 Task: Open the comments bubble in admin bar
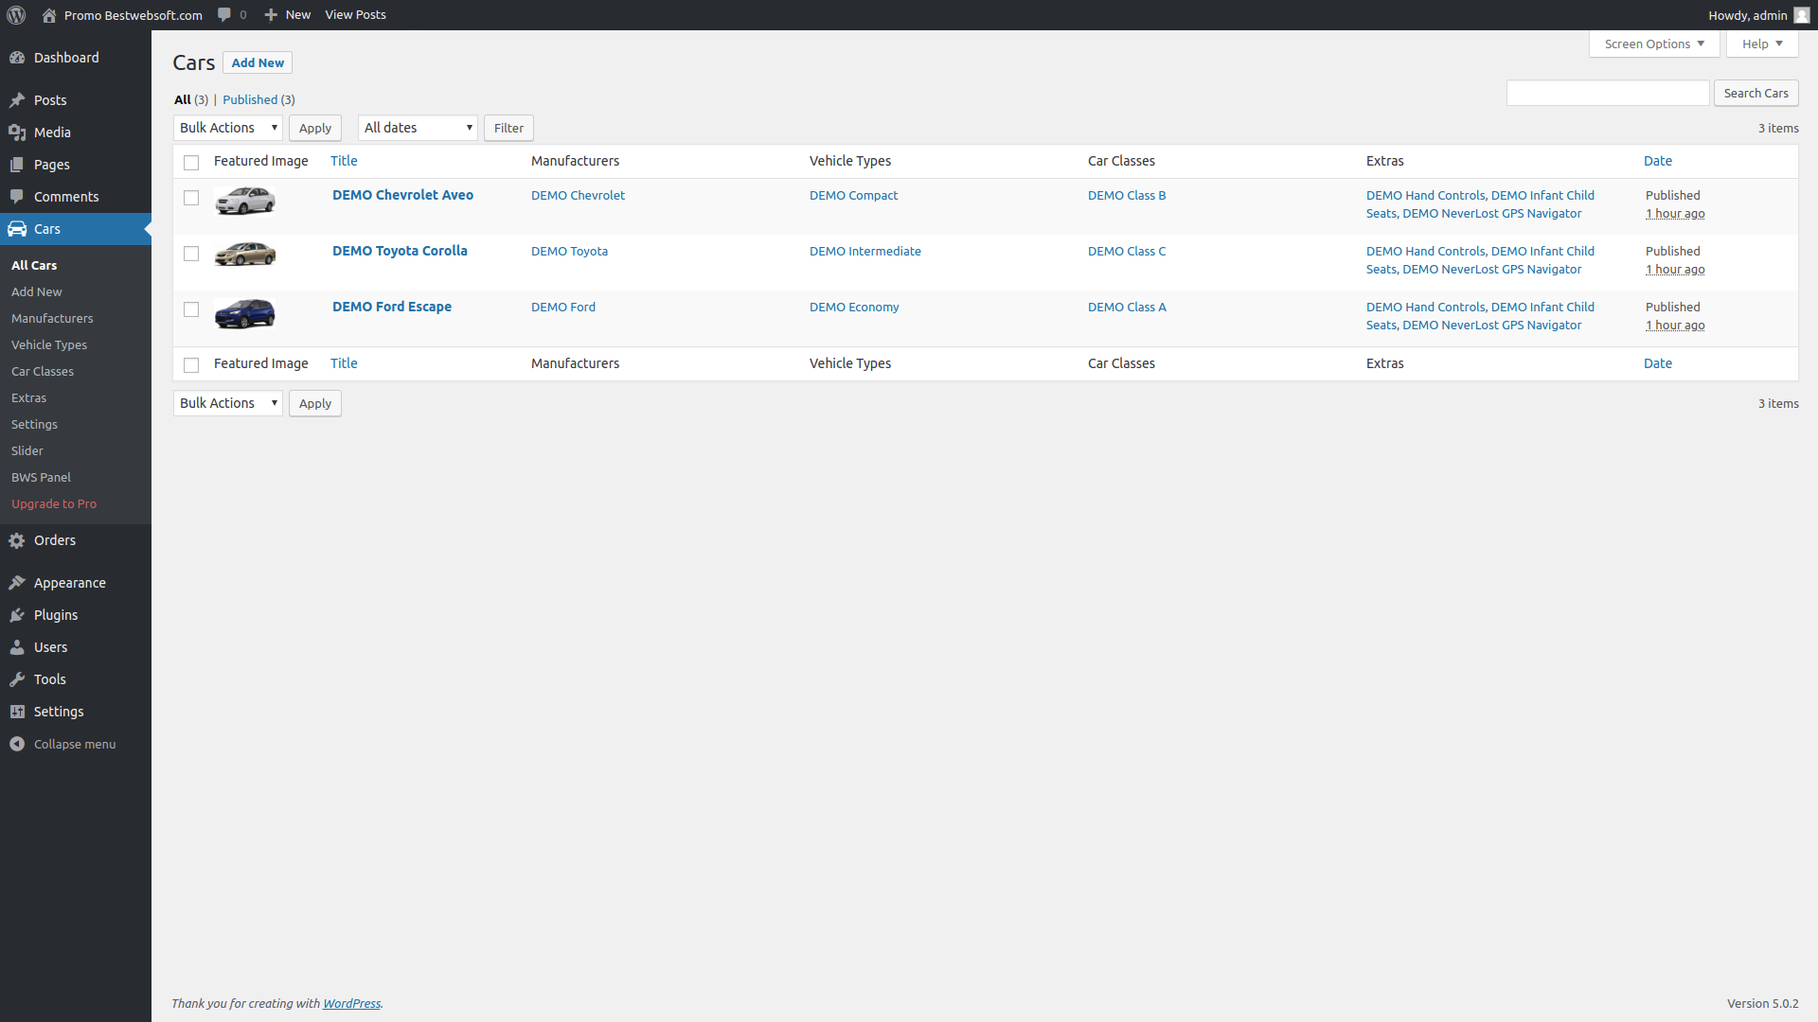(224, 15)
